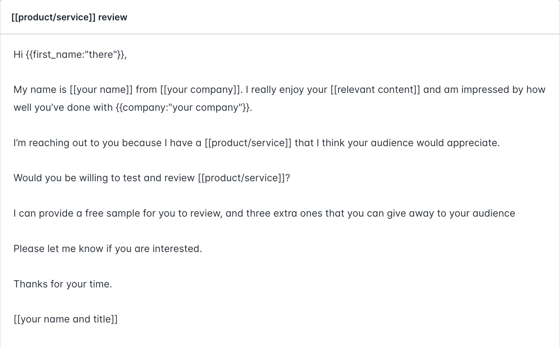
Task: Click [[product/service]] in the "Would you be willing" question
Action: click(241, 178)
